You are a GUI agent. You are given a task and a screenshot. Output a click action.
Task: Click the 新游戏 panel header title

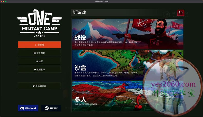click(x=79, y=12)
